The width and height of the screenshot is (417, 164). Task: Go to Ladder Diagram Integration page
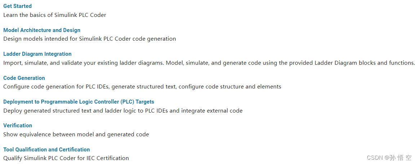pos(37,54)
